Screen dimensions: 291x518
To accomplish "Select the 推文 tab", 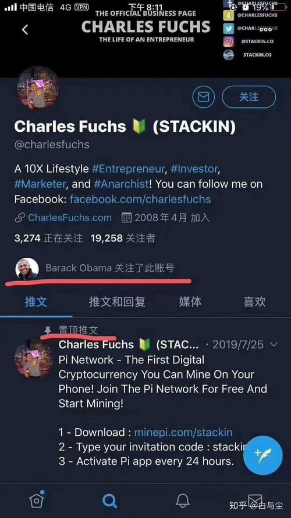I will [x=36, y=302].
